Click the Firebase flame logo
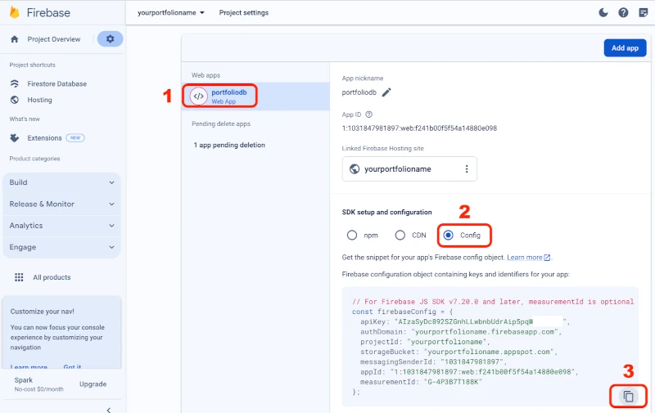 coord(15,12)
